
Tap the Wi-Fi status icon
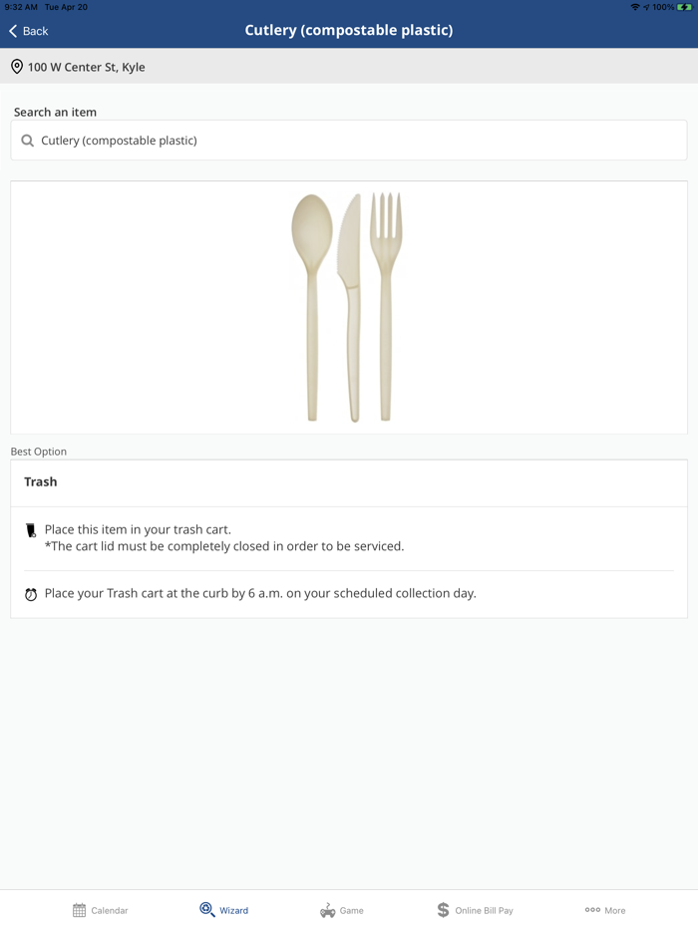coord(634,7)
